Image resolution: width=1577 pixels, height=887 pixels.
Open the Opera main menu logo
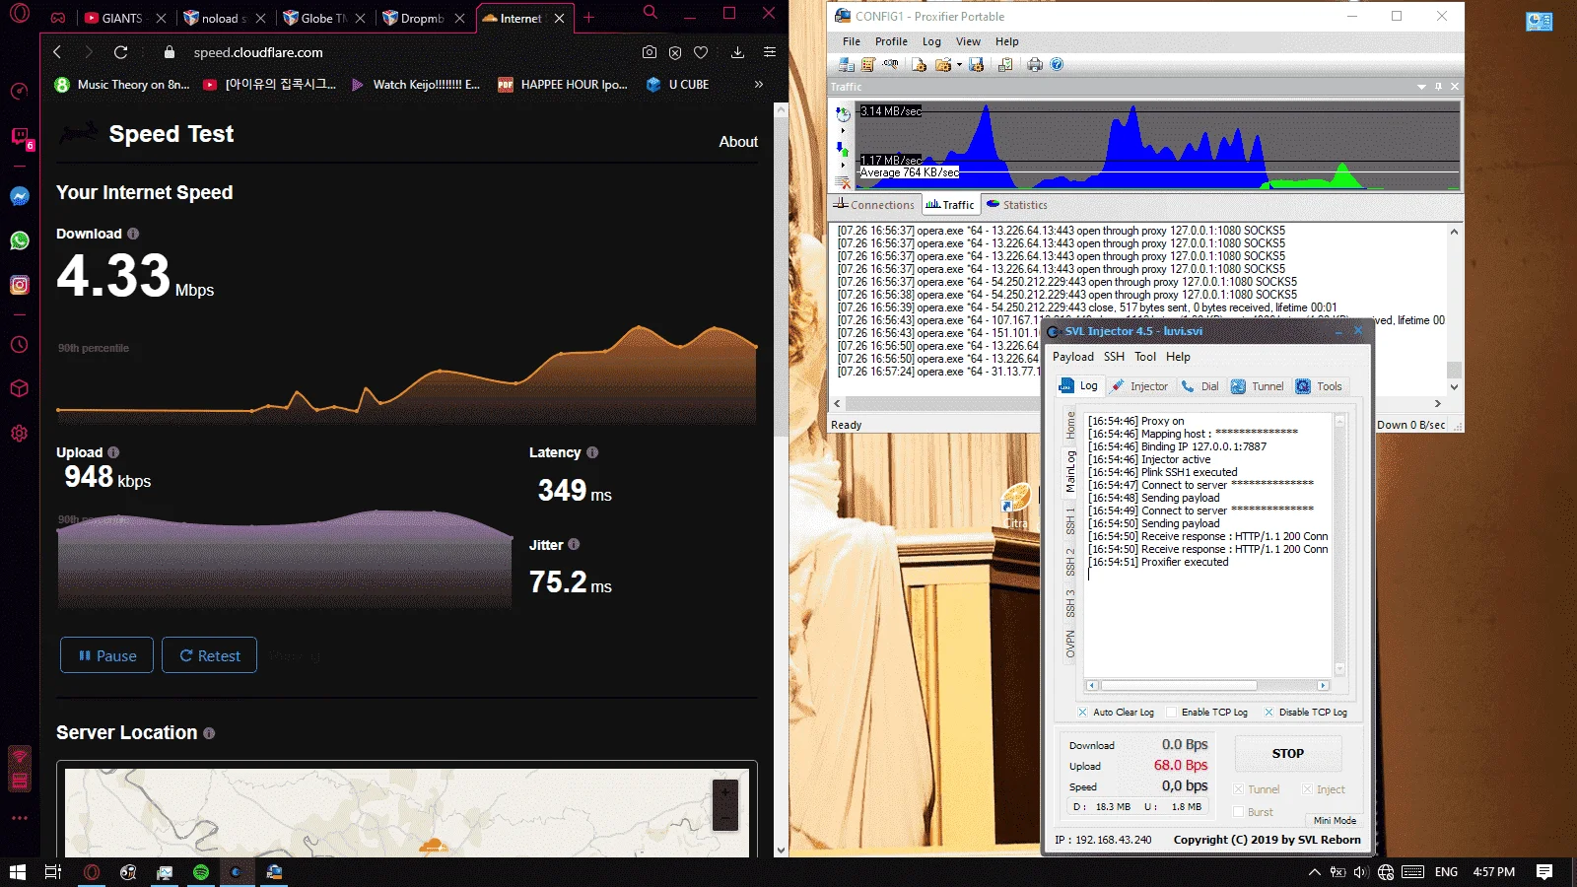[x=20, y=15]
